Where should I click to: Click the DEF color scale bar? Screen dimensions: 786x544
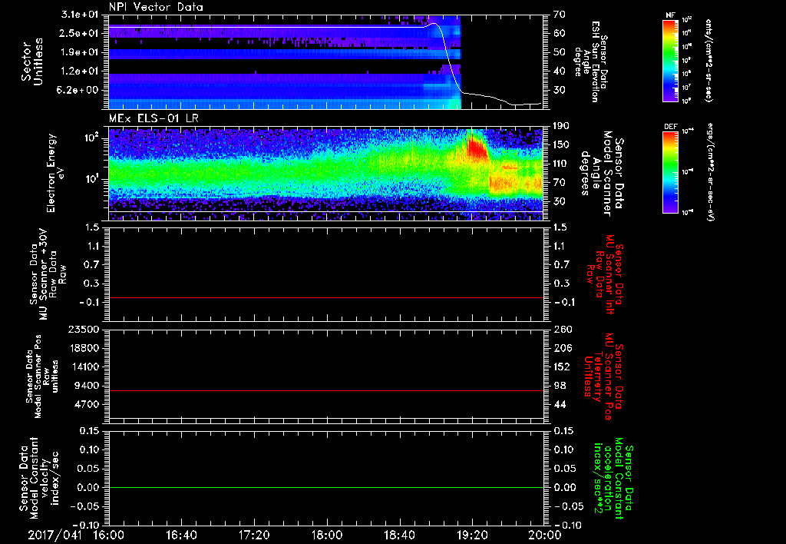pyautogui.click(x=671, y=172)
